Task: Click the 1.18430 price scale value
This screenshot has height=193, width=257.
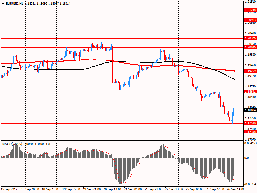Action: pyautogui.click(x=251, y=97)
